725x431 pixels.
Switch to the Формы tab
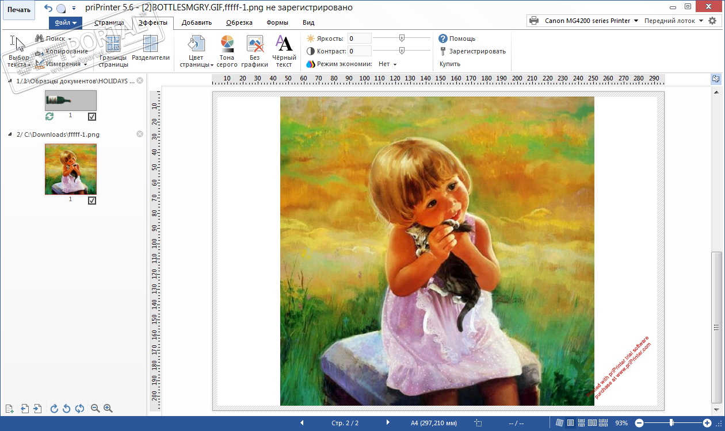(277, 23)
